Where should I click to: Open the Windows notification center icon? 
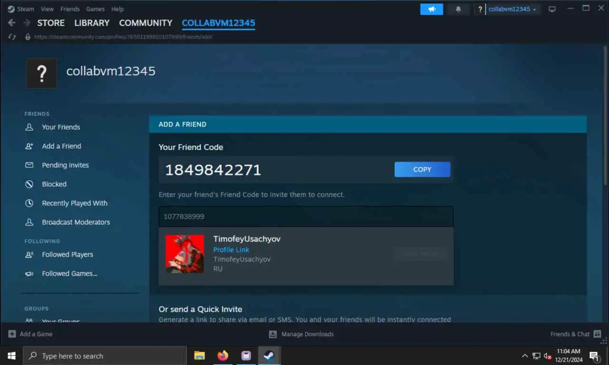pyautogui.click(x=595, y=355)
